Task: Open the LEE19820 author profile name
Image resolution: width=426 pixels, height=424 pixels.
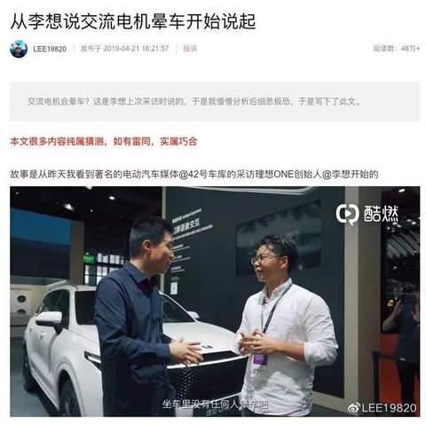Action: coord(50,49)
